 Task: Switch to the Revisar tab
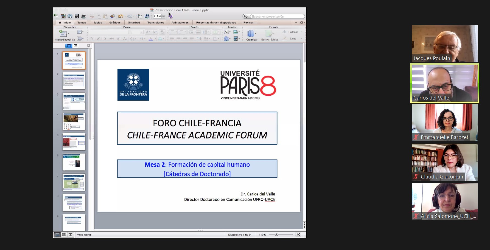click(x=248, y=23)
